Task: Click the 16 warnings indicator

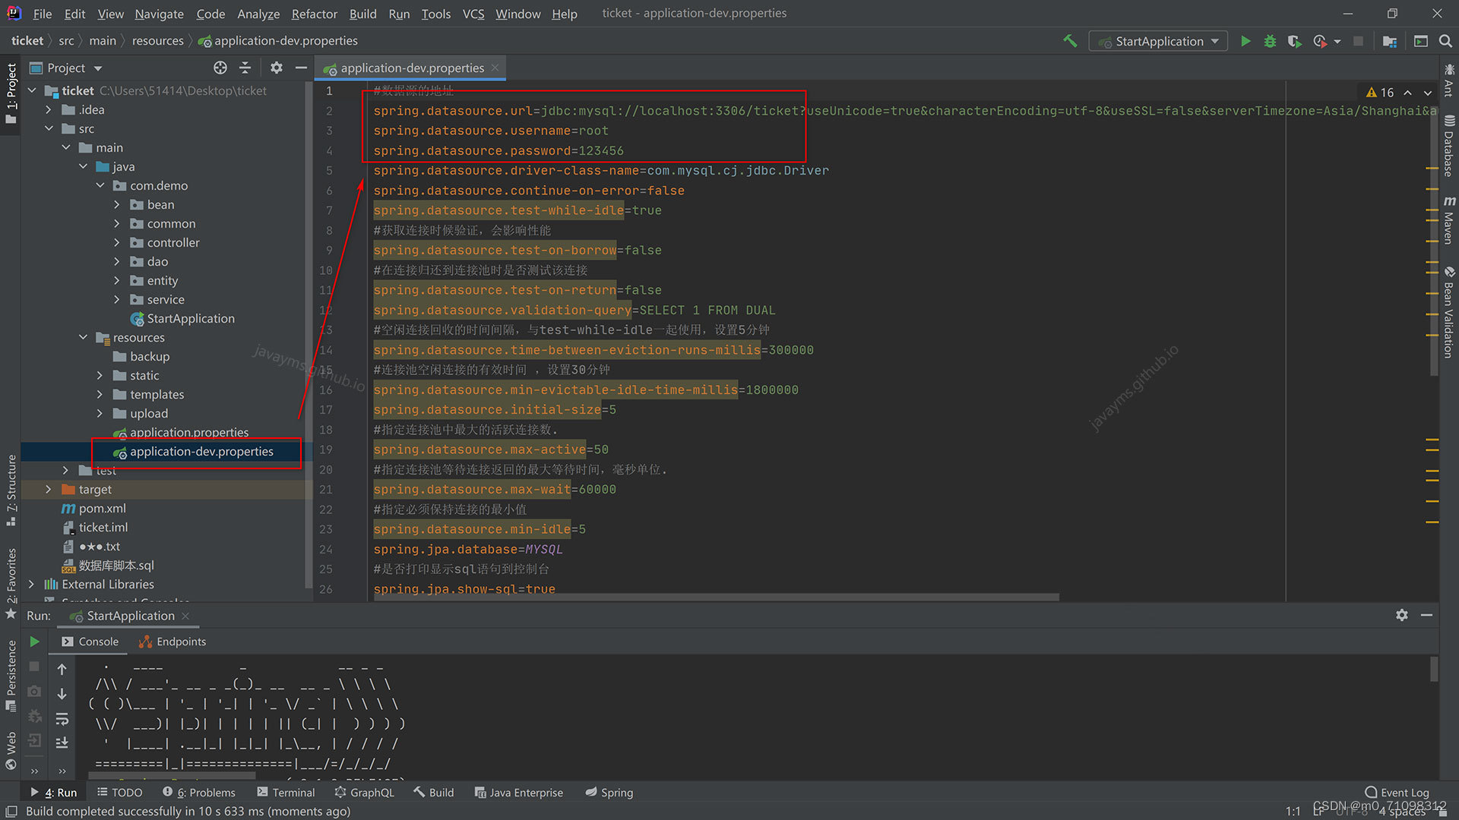Action: click(1380, 93)
